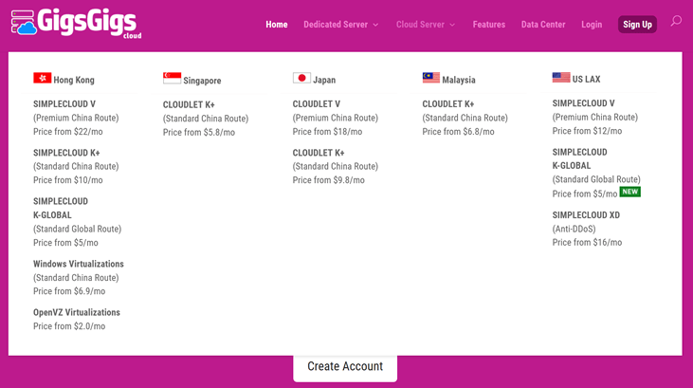This screenshot has width=693, height=388.
Task: Click 'Price from $5.8/mo' text
Action: point(199,133)
